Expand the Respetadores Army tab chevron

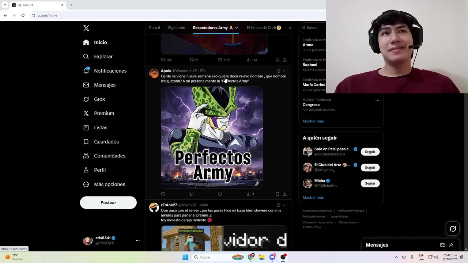pos(237,28)
